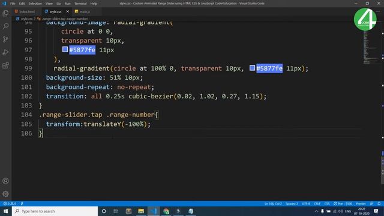The image size is (384, 216).
Task: Open color picker swatch on line 97
Action: 65,49
